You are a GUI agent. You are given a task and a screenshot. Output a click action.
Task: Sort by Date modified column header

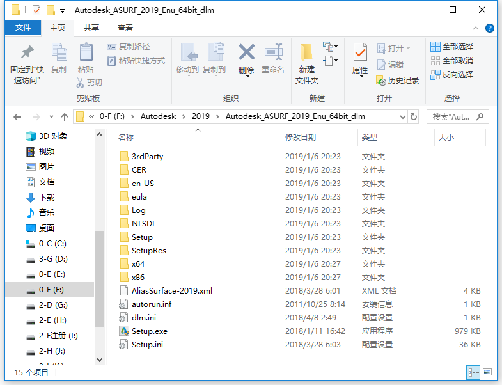[x=319, y=137]
